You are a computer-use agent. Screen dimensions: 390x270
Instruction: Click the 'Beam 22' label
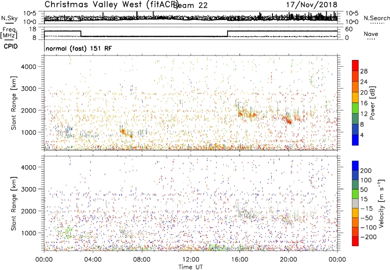[190, 5]
